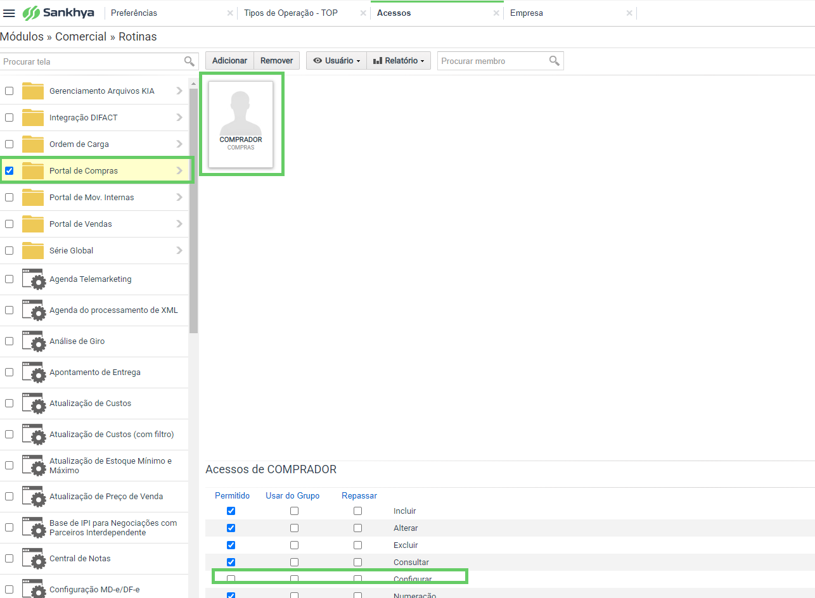Switch to the Empresa tab
The width and height of the screenshot is (815, 598).
click(527, 13)
